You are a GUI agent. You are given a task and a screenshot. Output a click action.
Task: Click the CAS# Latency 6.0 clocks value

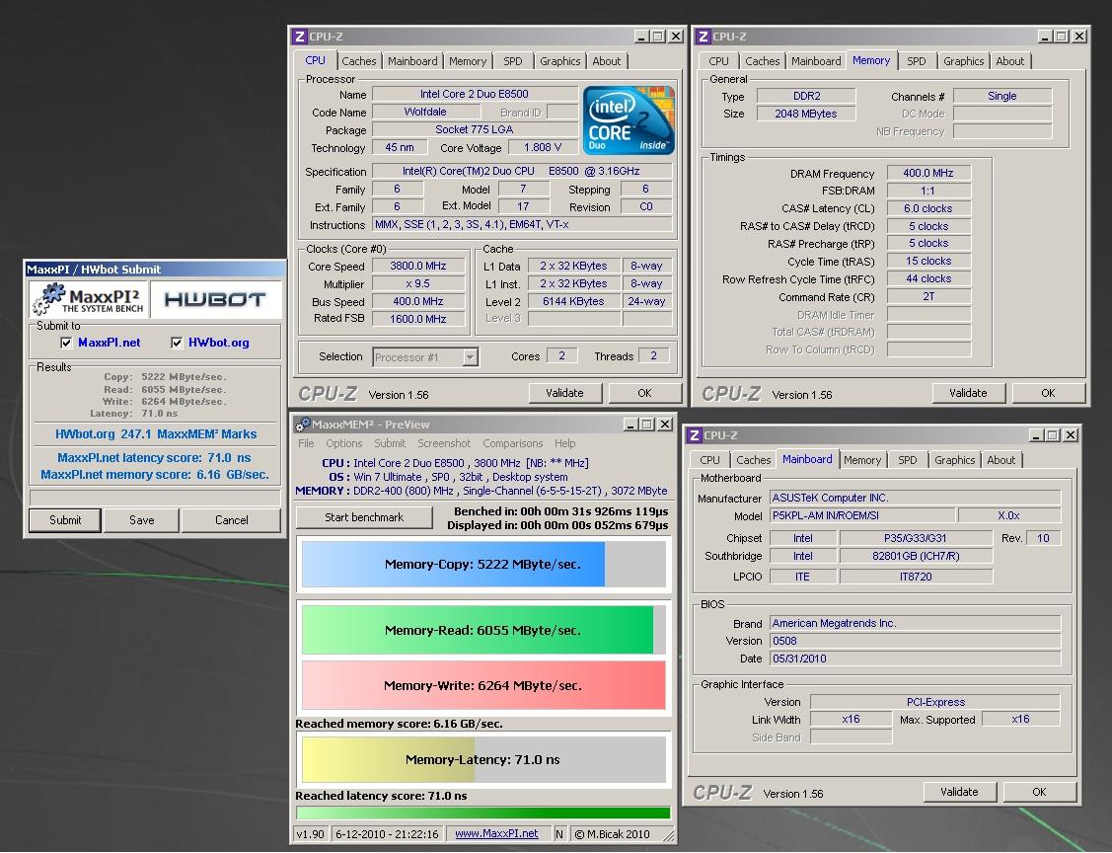pos(928,208)
